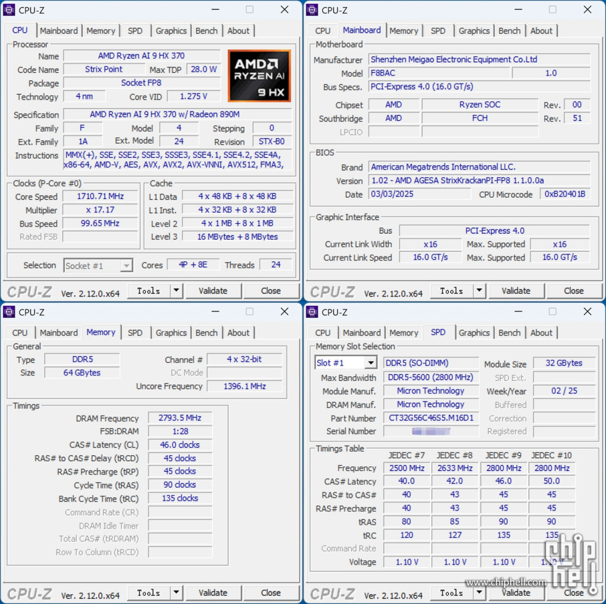606x604 pixels.
Task: Open Bench tab in CPU window
Action: point(207,31)
